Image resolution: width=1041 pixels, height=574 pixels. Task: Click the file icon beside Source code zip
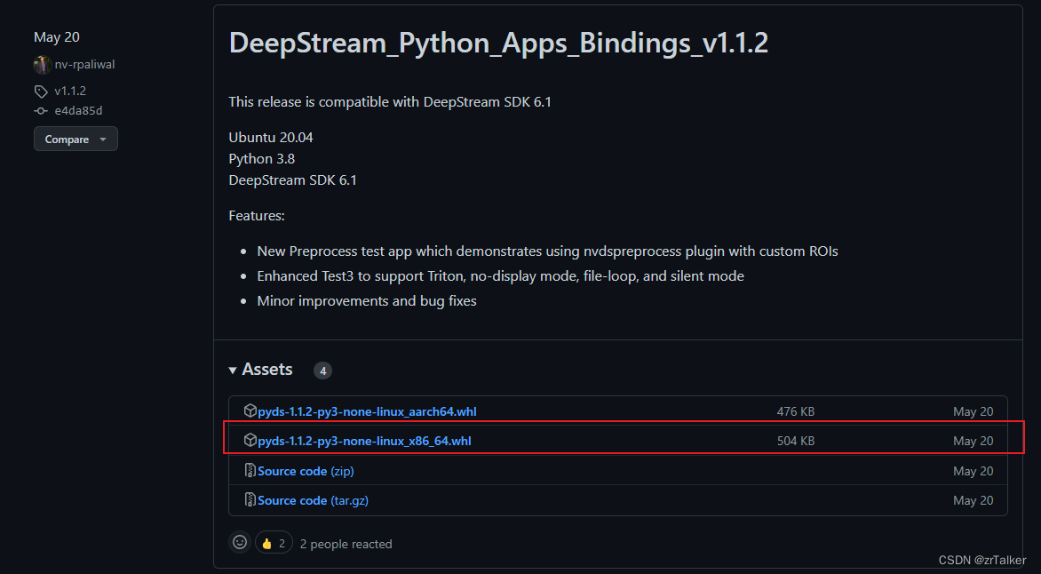tap(250, 470)
